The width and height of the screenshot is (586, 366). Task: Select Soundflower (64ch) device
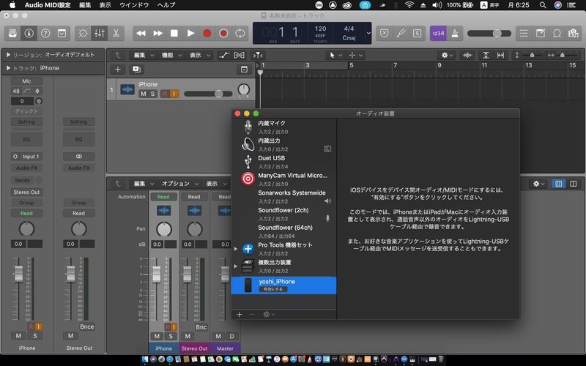coord(284,231)
